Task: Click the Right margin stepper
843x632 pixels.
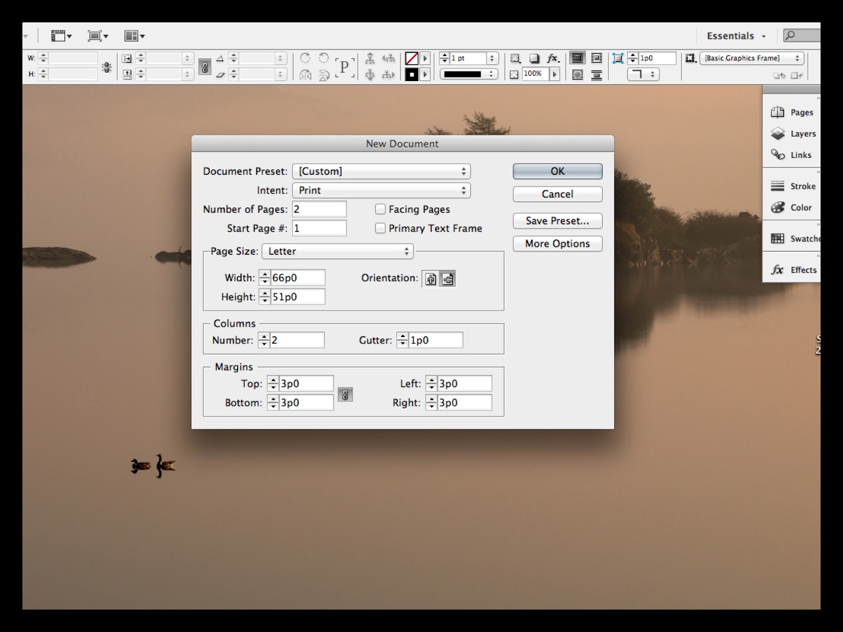Action: pyautogui.click(x=432, y=402)
